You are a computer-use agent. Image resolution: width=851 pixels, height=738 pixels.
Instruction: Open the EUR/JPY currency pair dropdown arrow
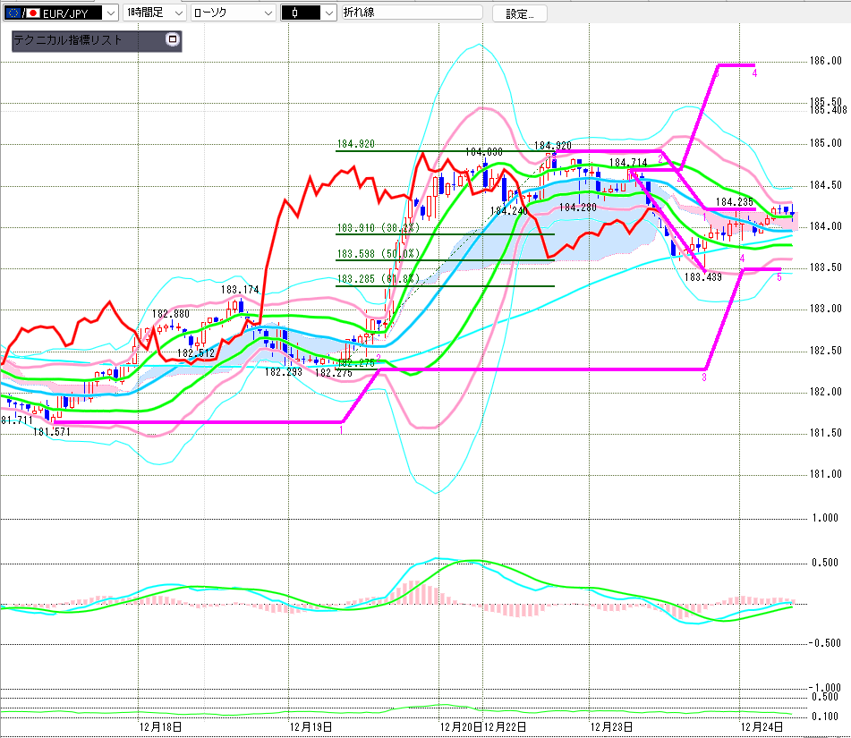(x=109, y=13)
